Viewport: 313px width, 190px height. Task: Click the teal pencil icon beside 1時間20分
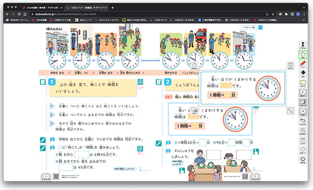pyautogui.click(x=159, y=143)
